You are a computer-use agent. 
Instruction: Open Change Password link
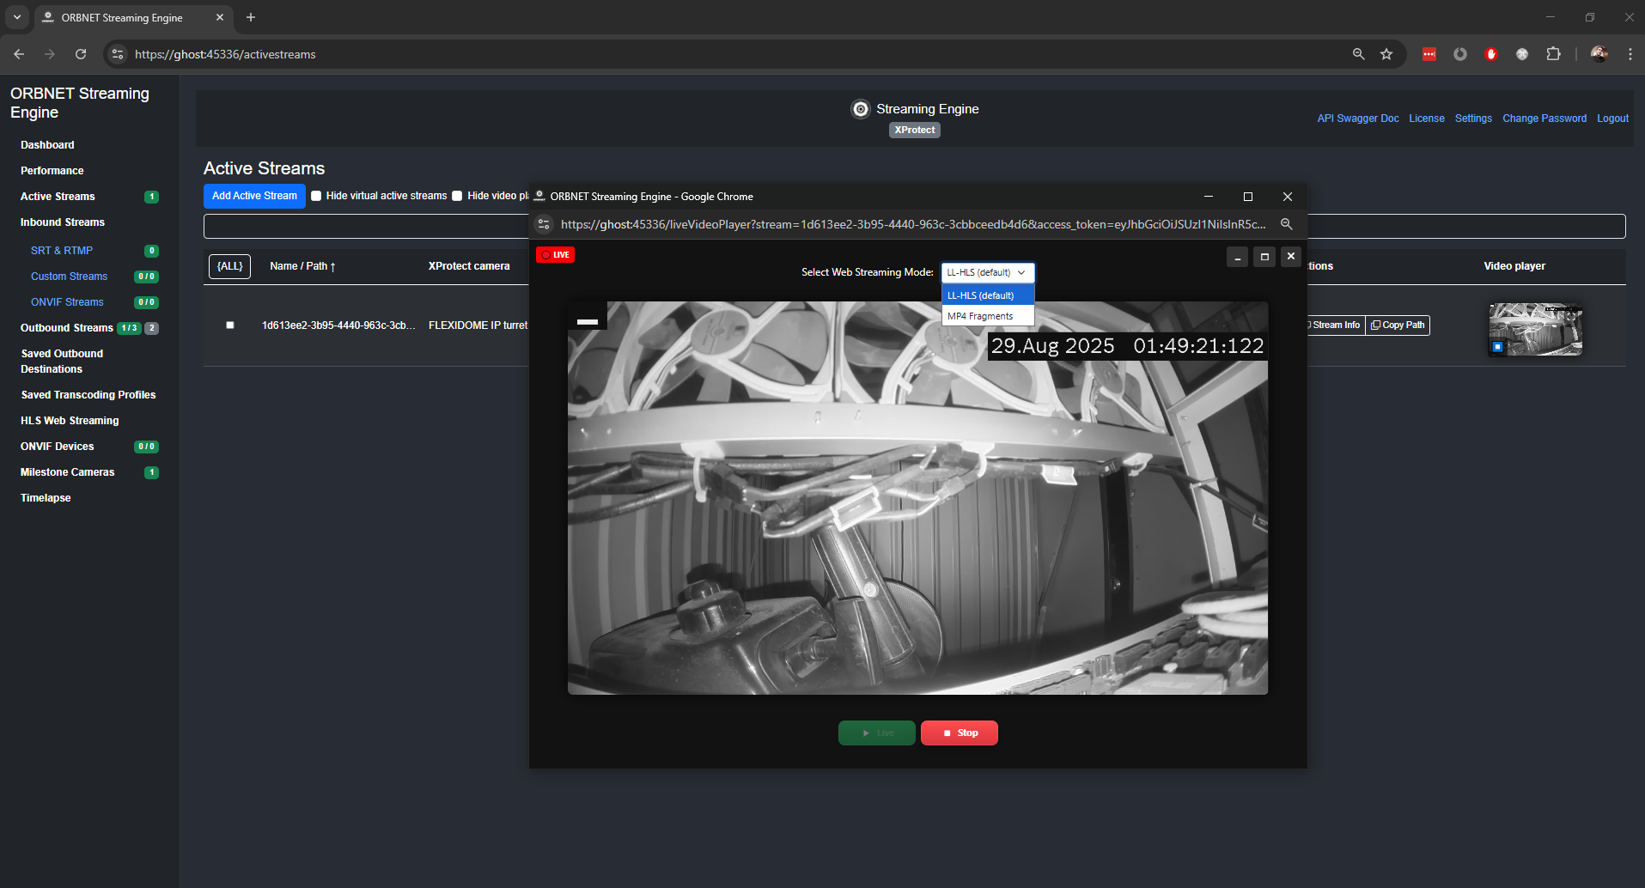coord(1544,119)
